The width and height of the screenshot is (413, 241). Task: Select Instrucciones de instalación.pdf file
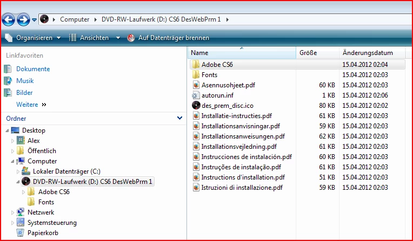click(x=247, y=157)
